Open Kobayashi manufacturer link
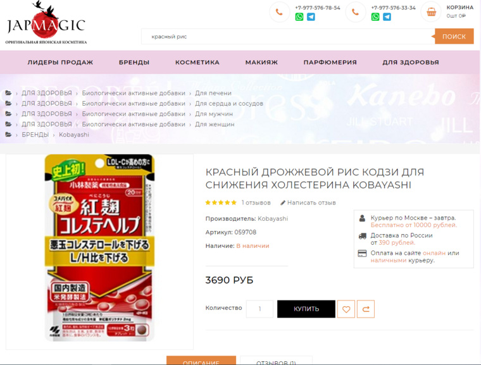 (x=273, y=219)
